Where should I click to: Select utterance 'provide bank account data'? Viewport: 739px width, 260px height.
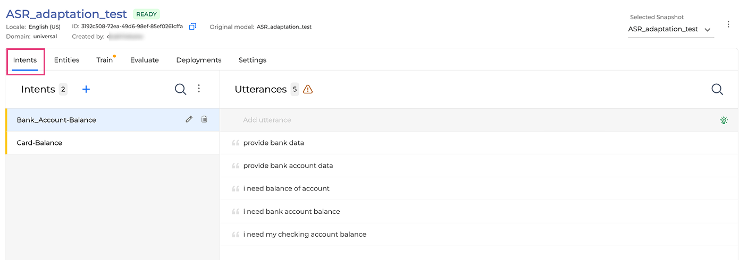click(288, 166)
